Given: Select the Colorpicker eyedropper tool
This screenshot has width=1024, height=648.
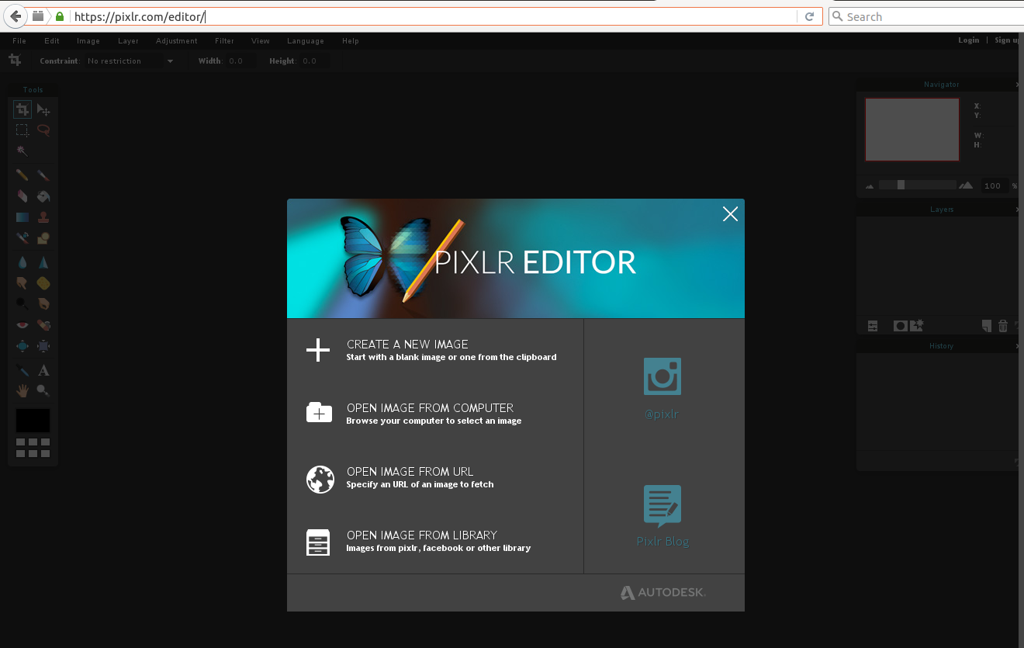Looking at the screenshot, I should [22, 370].
